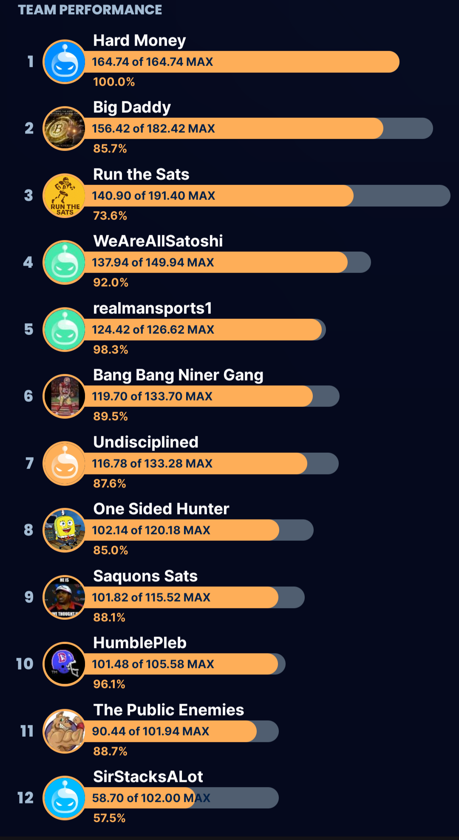Click realmansports1's green robot avatar
459x840 pixels.
[65, 329]
